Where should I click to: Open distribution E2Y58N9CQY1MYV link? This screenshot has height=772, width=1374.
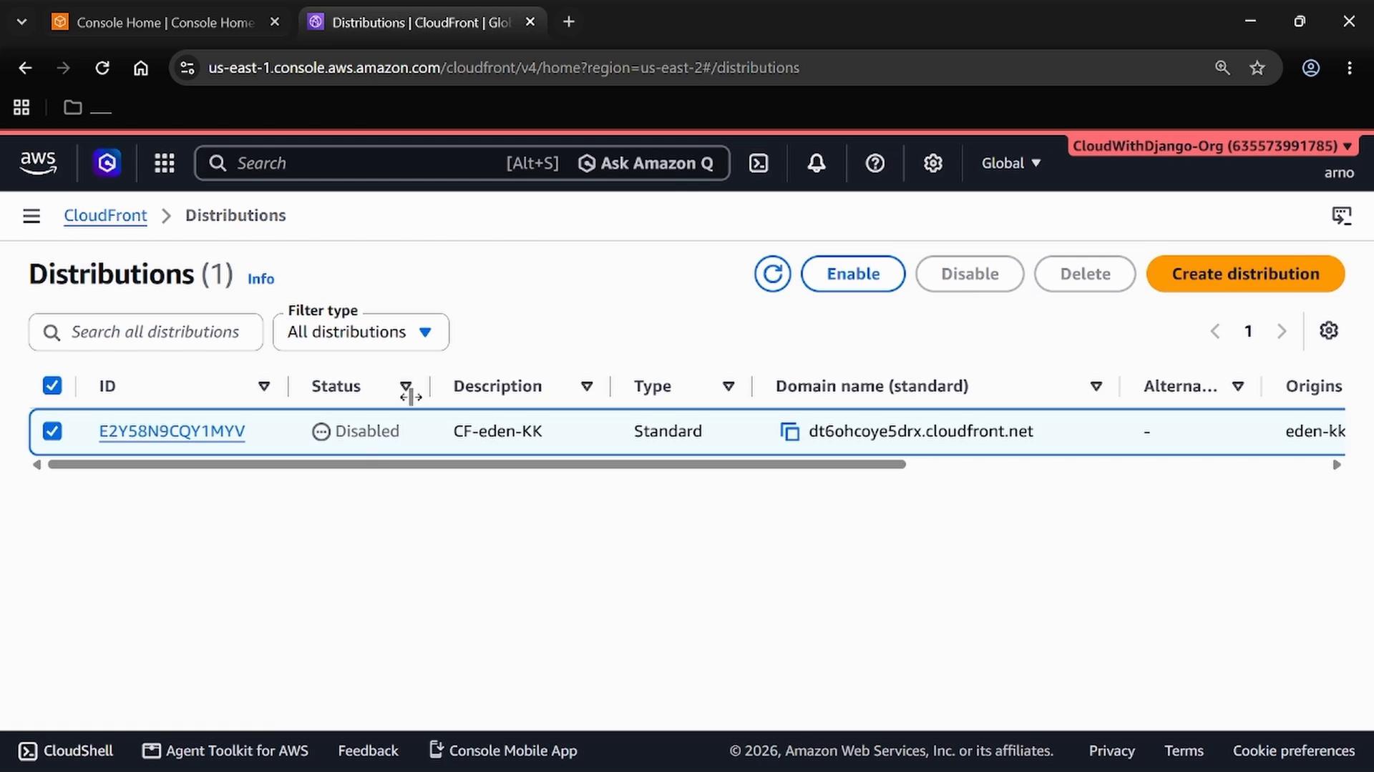pos(172,431)
